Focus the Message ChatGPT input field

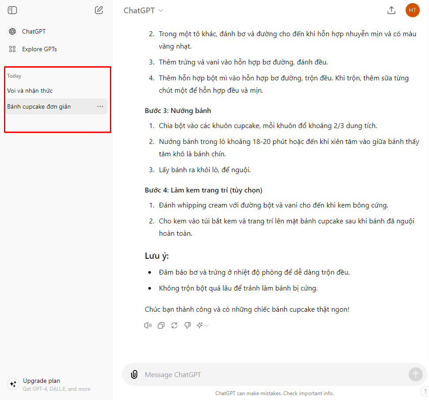tap(275, 374)
